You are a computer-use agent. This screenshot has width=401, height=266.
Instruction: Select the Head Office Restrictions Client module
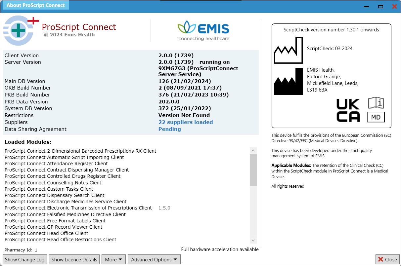[x=61, y=240]
